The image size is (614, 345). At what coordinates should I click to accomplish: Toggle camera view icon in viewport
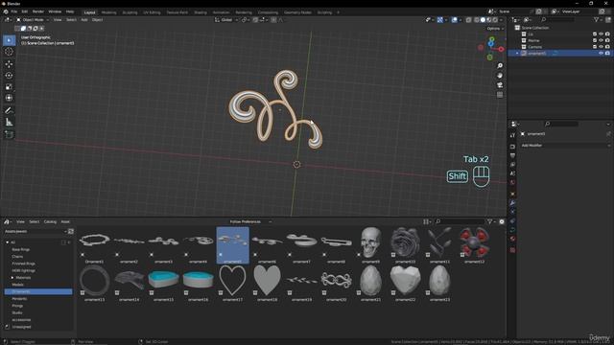(x=500, y=85)
